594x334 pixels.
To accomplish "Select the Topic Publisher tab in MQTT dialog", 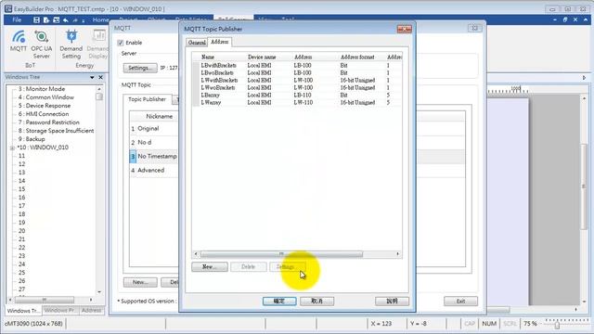I will click(x=147, y=99).
